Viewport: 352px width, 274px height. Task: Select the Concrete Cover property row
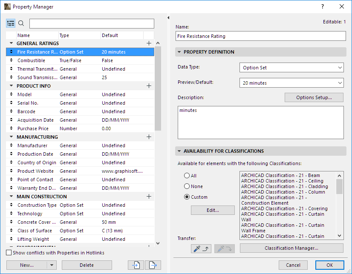tap(80, 222)
